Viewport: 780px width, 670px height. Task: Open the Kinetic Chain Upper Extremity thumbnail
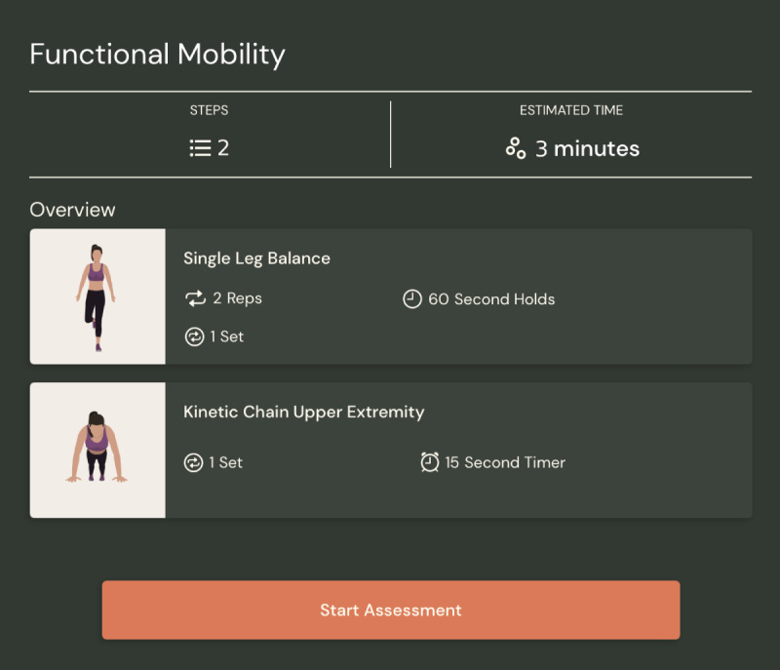click(97, 451)
